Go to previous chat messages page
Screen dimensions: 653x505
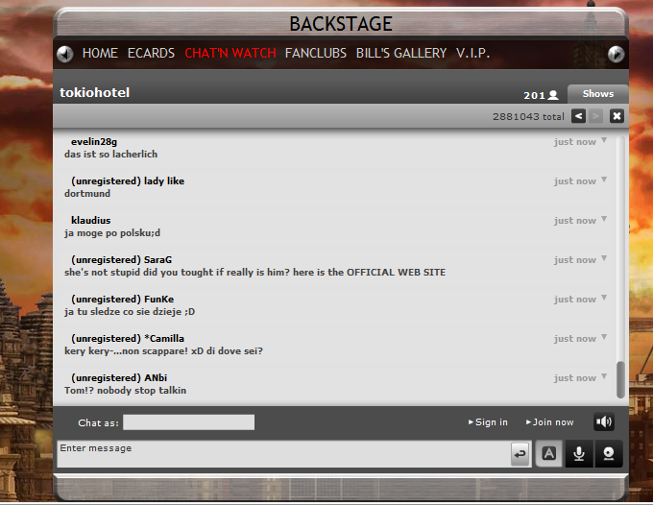(578, 116)
